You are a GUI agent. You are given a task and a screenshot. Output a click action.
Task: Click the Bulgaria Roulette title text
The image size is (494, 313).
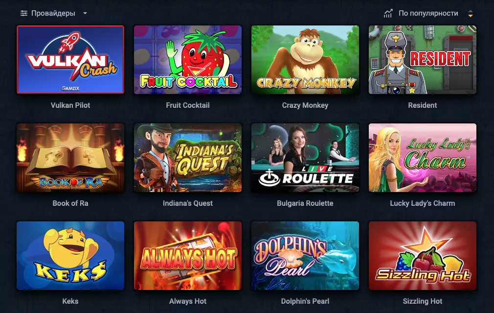pyautogui.click(x=305, y=203)
